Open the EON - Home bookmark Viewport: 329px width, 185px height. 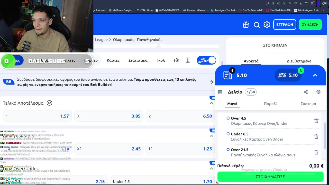pos(145,10)
